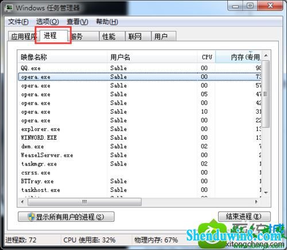The image size is (287, 250).
Task: Sort by 映像名称 column header
Action: pos(63,57)
